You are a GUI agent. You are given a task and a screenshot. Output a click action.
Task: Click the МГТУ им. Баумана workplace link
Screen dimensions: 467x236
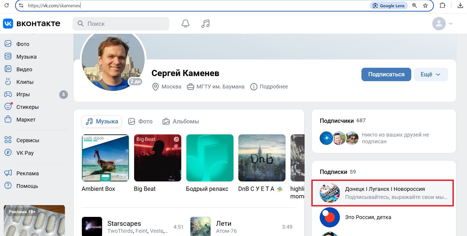click(x=216, y=87)
